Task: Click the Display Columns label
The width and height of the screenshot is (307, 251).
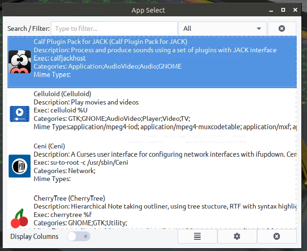Action: click(x=35, y=237)
